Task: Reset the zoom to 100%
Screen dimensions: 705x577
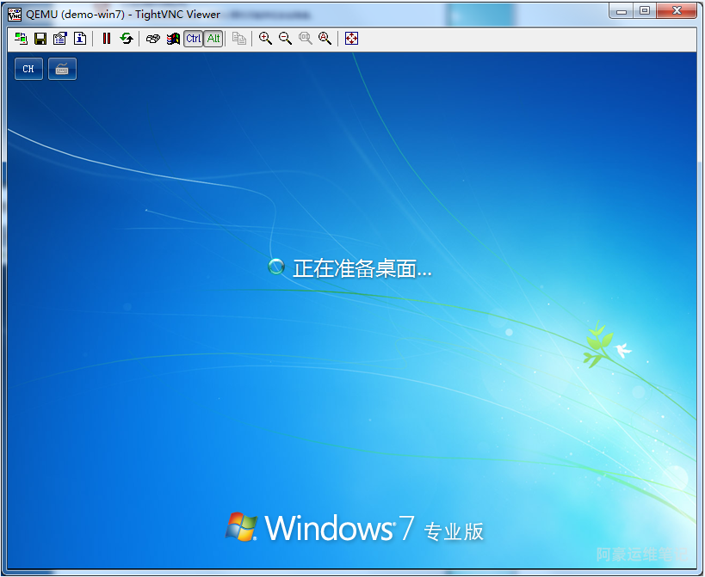Action: pyautogui.click(x=305, y=39)
